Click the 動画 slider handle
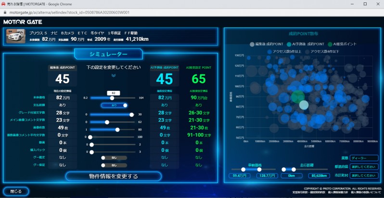This screenshot has height=198, width=384. tap(91, 145)
